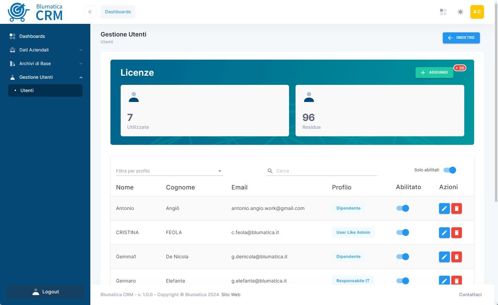The width and height of the screenshot is (498, 305).
Task: Open the Filtra per profilo dropdown
Action: coord(169,171)
